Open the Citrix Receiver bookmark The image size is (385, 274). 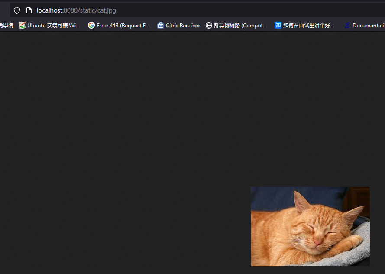tap(179, 25)
